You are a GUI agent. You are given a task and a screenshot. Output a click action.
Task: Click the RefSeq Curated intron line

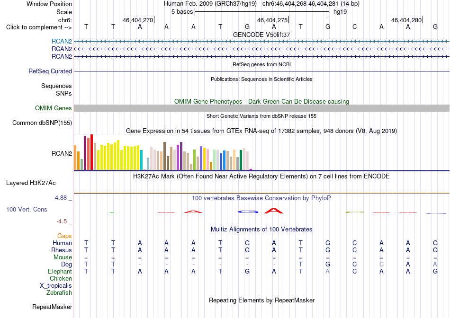coord(261,71)
